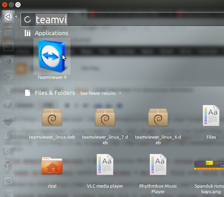Open the rizal home folder
Viewport: 224px width, 197px height.
tap(52, 166)
